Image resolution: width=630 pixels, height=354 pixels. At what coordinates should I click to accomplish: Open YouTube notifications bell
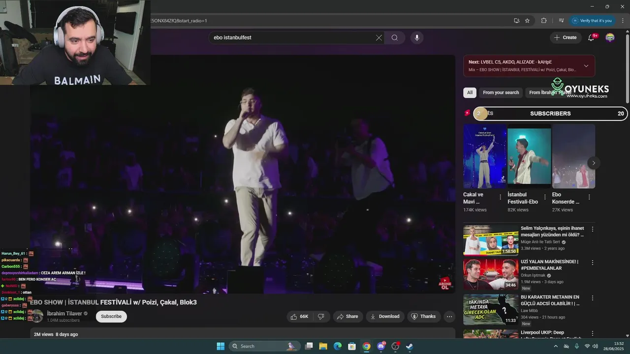pos(592,37)
